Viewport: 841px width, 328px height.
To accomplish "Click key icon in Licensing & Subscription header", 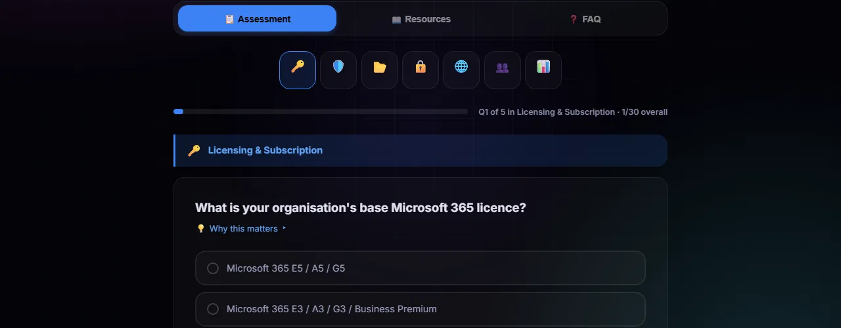I will pyautogui.click(x=194, y=150).
